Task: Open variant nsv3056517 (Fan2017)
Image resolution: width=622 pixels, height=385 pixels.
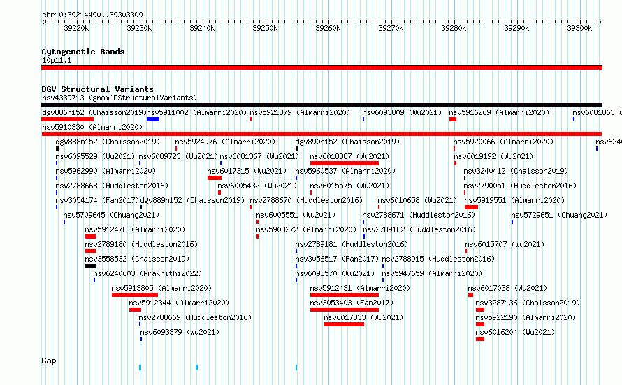Action: 337,259
